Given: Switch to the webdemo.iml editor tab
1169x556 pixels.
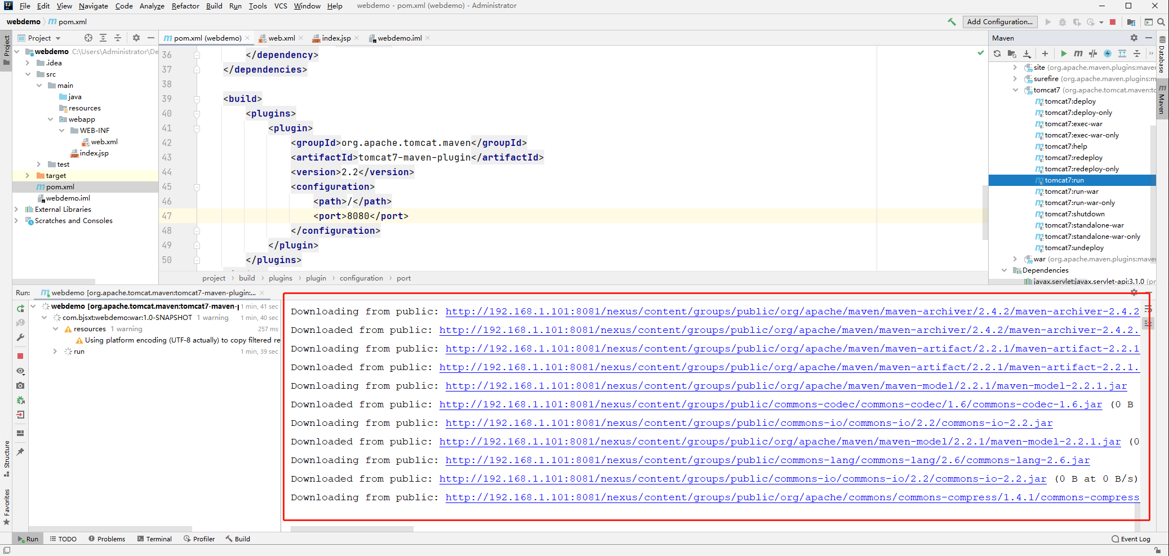Looking at the screenshot, I should 399,38.
